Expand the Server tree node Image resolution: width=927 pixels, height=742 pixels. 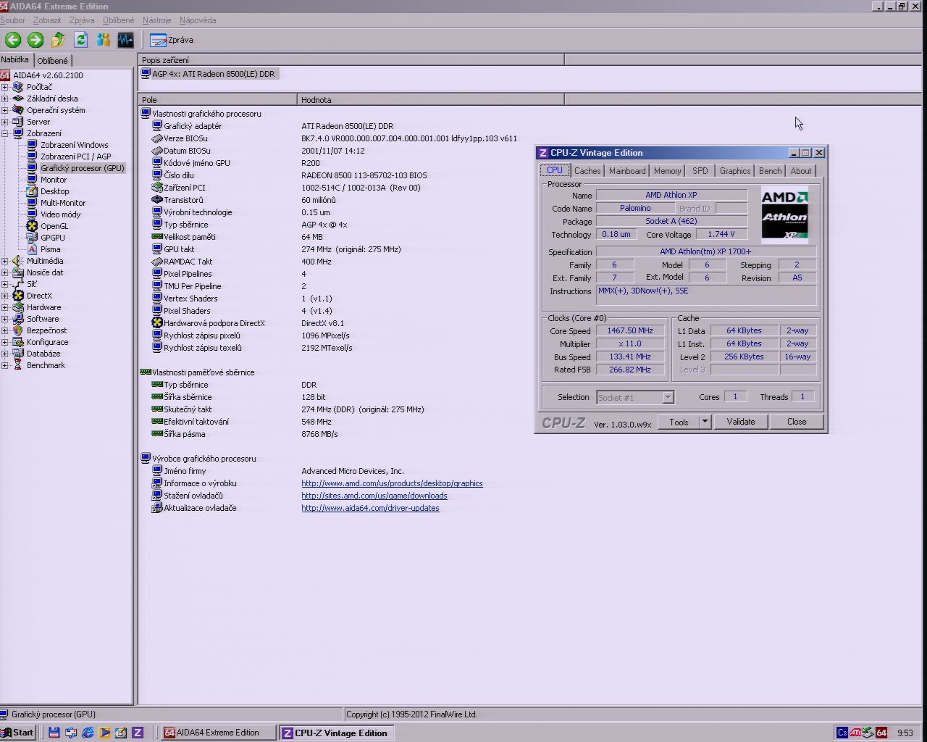[x=5, y=122]
